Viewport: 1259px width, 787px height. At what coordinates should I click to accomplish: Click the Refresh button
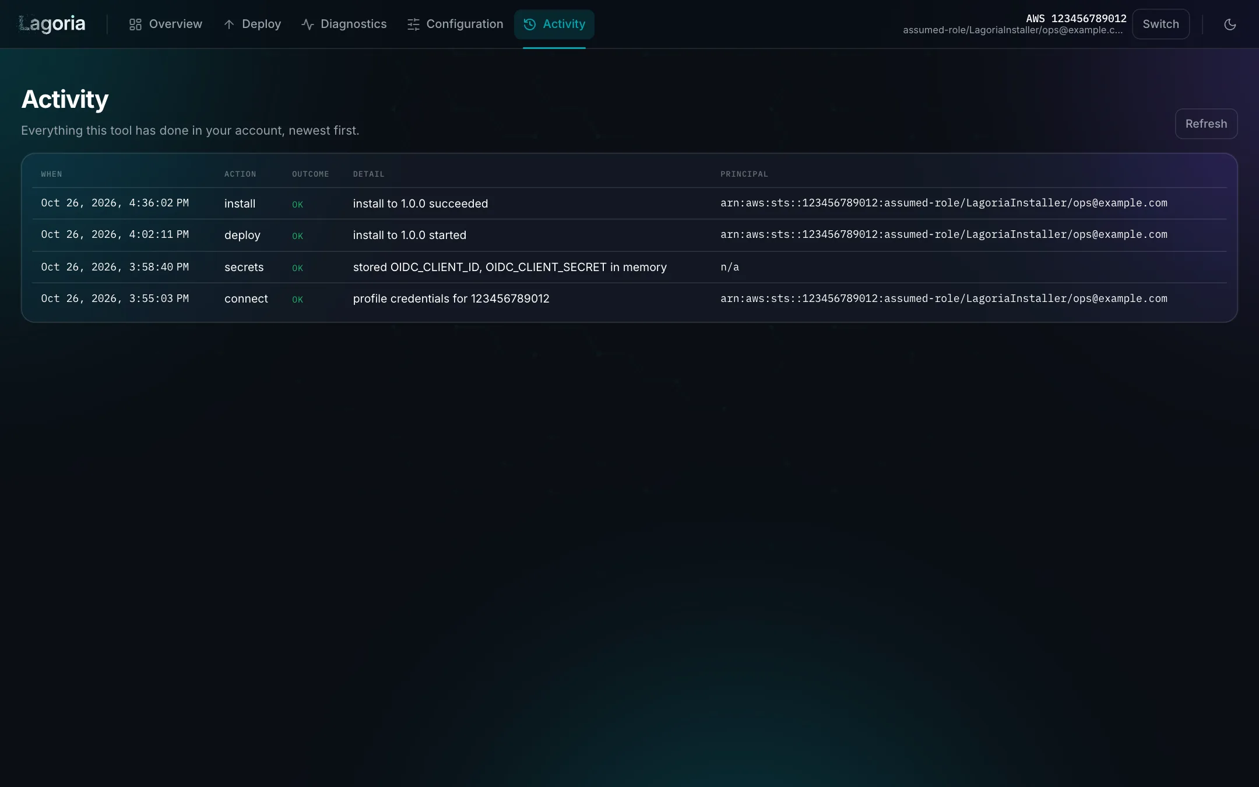pos(1206,124)
